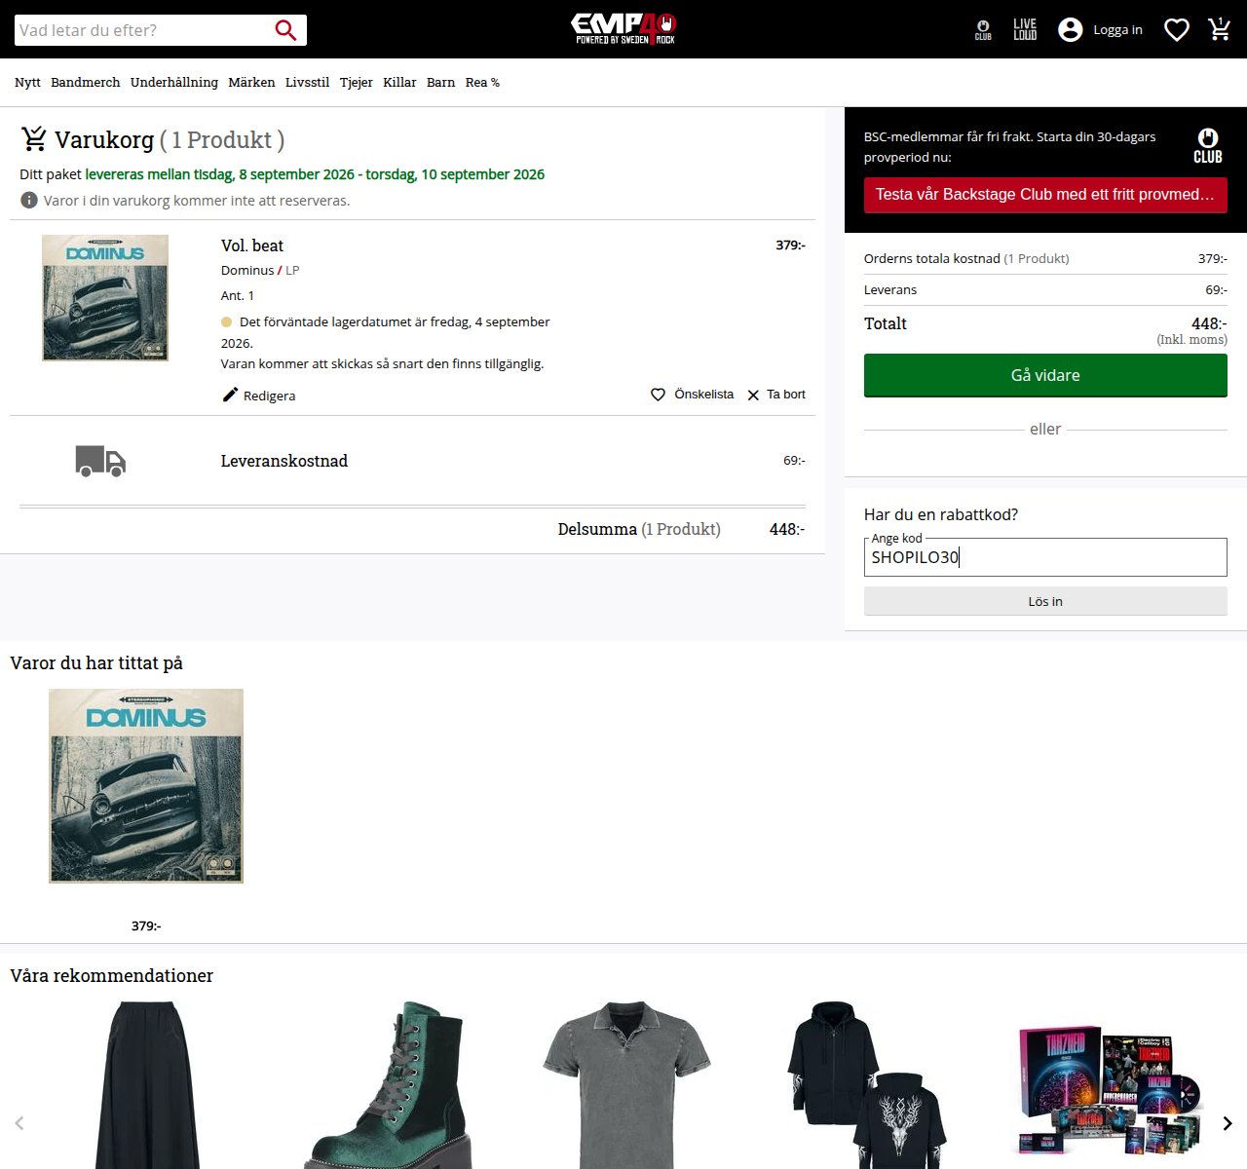Show next recommendations with right arrow
The image size is (1247, 1169).
click(x=1228, y=1123)
